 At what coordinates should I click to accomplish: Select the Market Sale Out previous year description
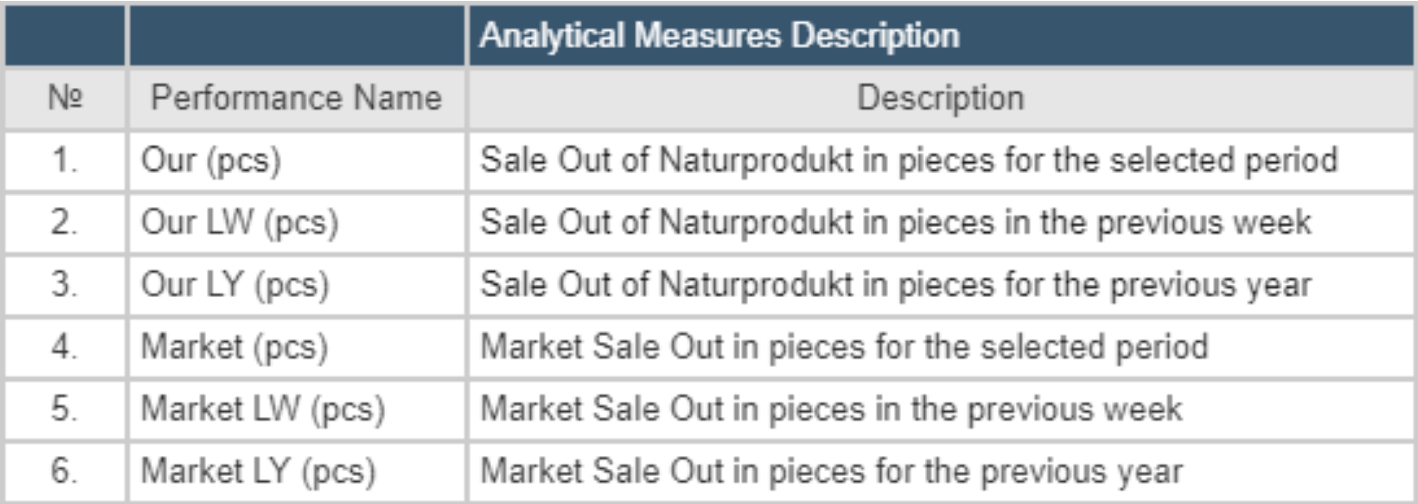point(831,472)
